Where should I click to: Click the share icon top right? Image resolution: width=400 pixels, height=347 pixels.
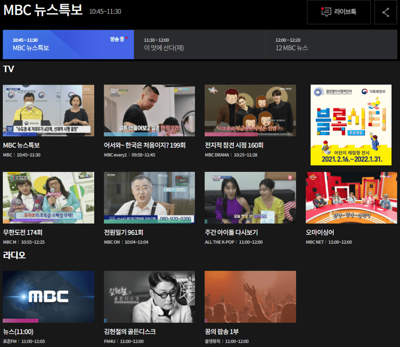(385, 12)
